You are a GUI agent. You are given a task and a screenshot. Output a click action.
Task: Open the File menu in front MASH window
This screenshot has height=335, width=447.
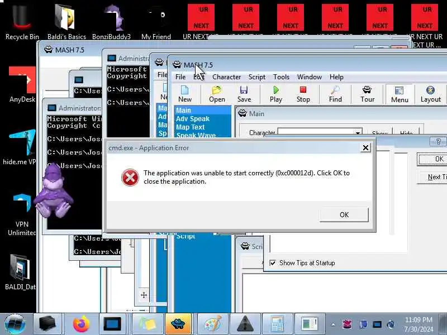(180, 77)
